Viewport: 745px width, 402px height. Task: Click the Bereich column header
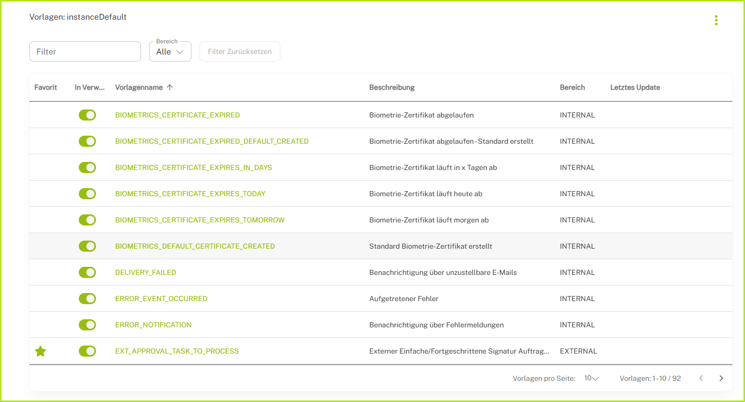click(x=572, y=87)
